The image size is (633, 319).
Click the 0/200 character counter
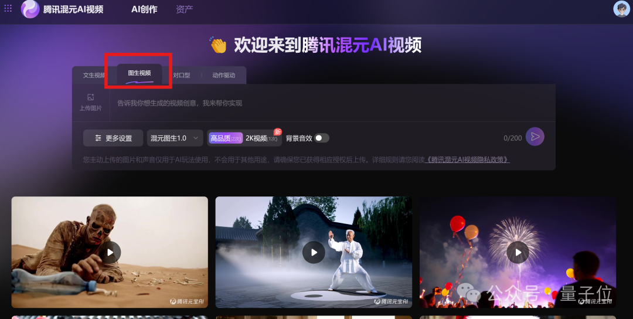click(513, 138)
